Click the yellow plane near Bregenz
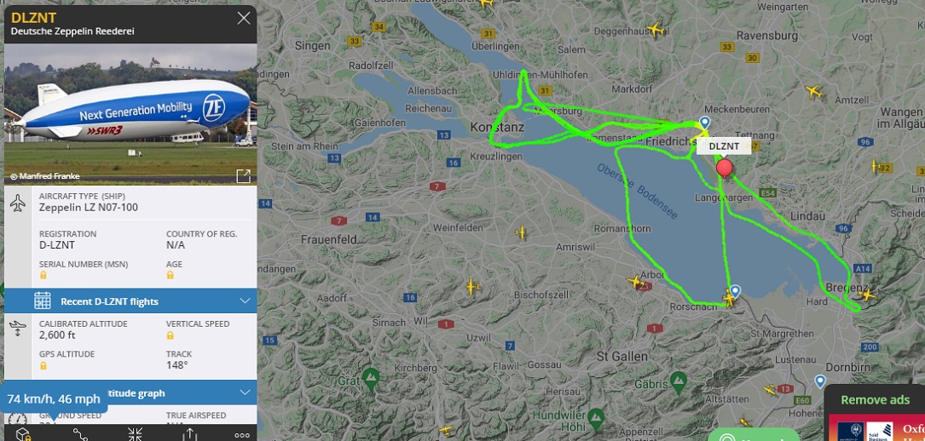The height and width of the screenshot is (441, 925). [x=867, y=295]
